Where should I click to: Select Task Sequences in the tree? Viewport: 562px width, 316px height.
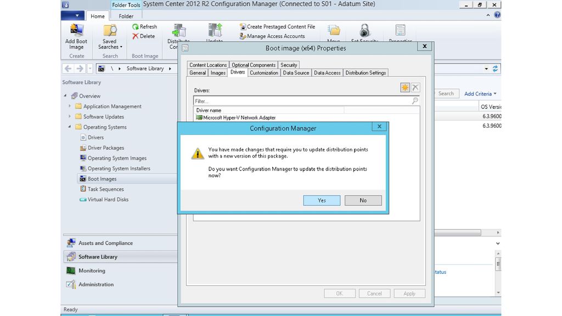click(102, 189)
